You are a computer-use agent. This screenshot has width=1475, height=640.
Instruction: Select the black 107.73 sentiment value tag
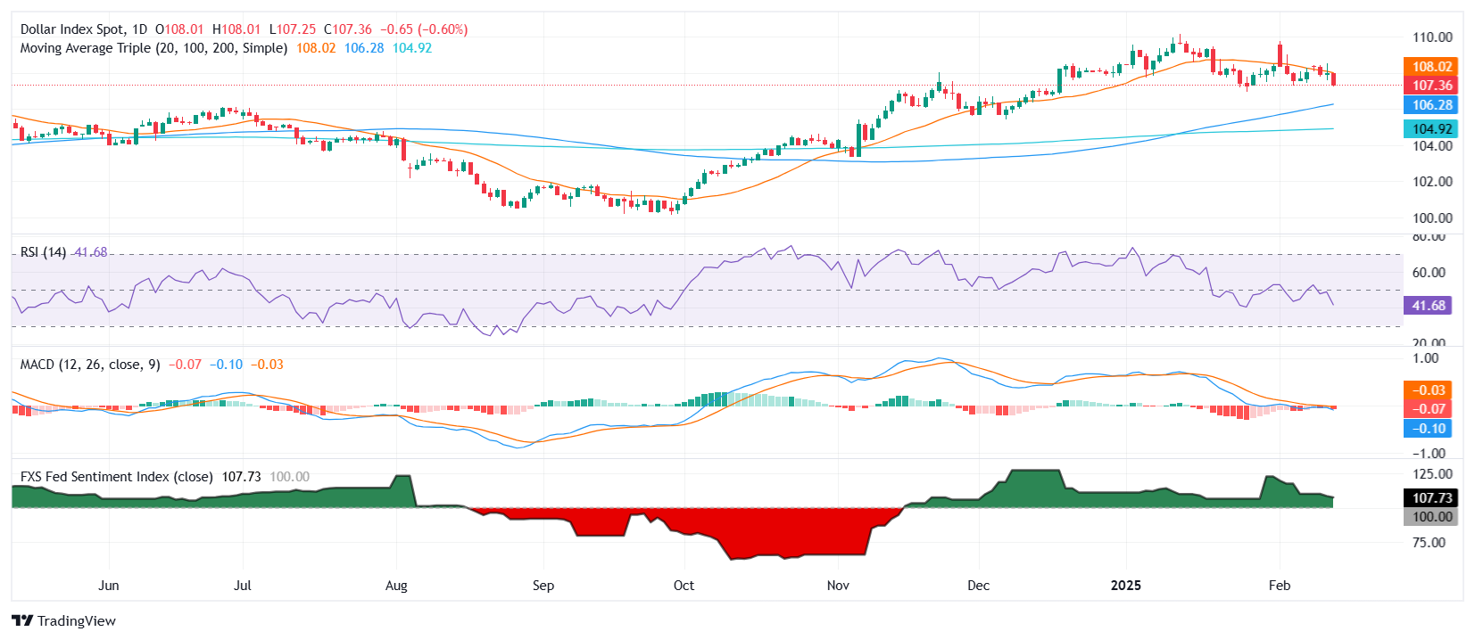1431,498
